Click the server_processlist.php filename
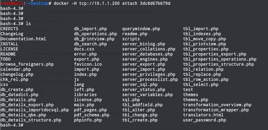 pyautogui.click(x=150, y=80)
